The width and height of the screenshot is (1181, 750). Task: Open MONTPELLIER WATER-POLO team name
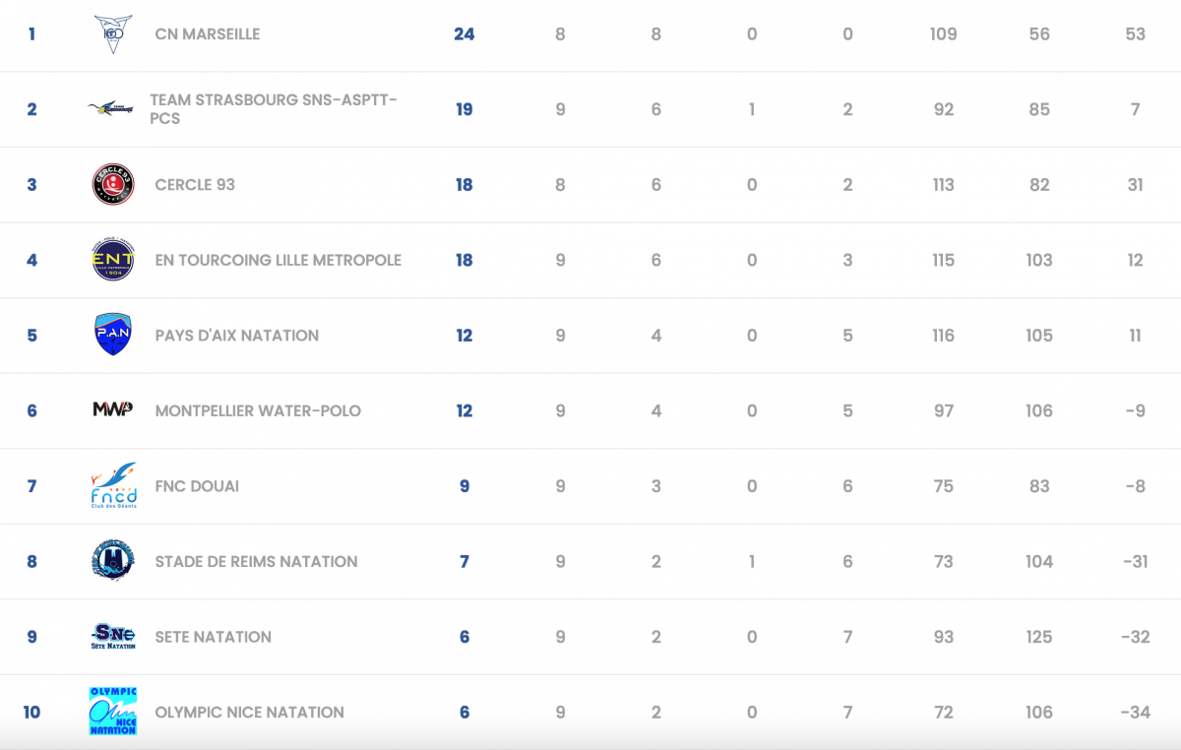click(258, 410)
